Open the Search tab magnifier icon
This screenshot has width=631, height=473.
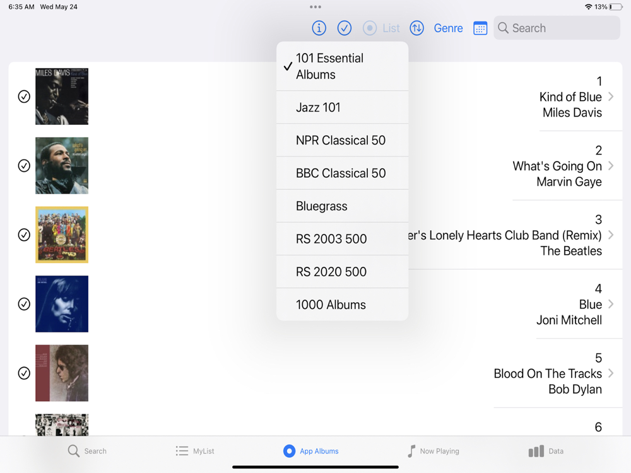click(74, 451)
